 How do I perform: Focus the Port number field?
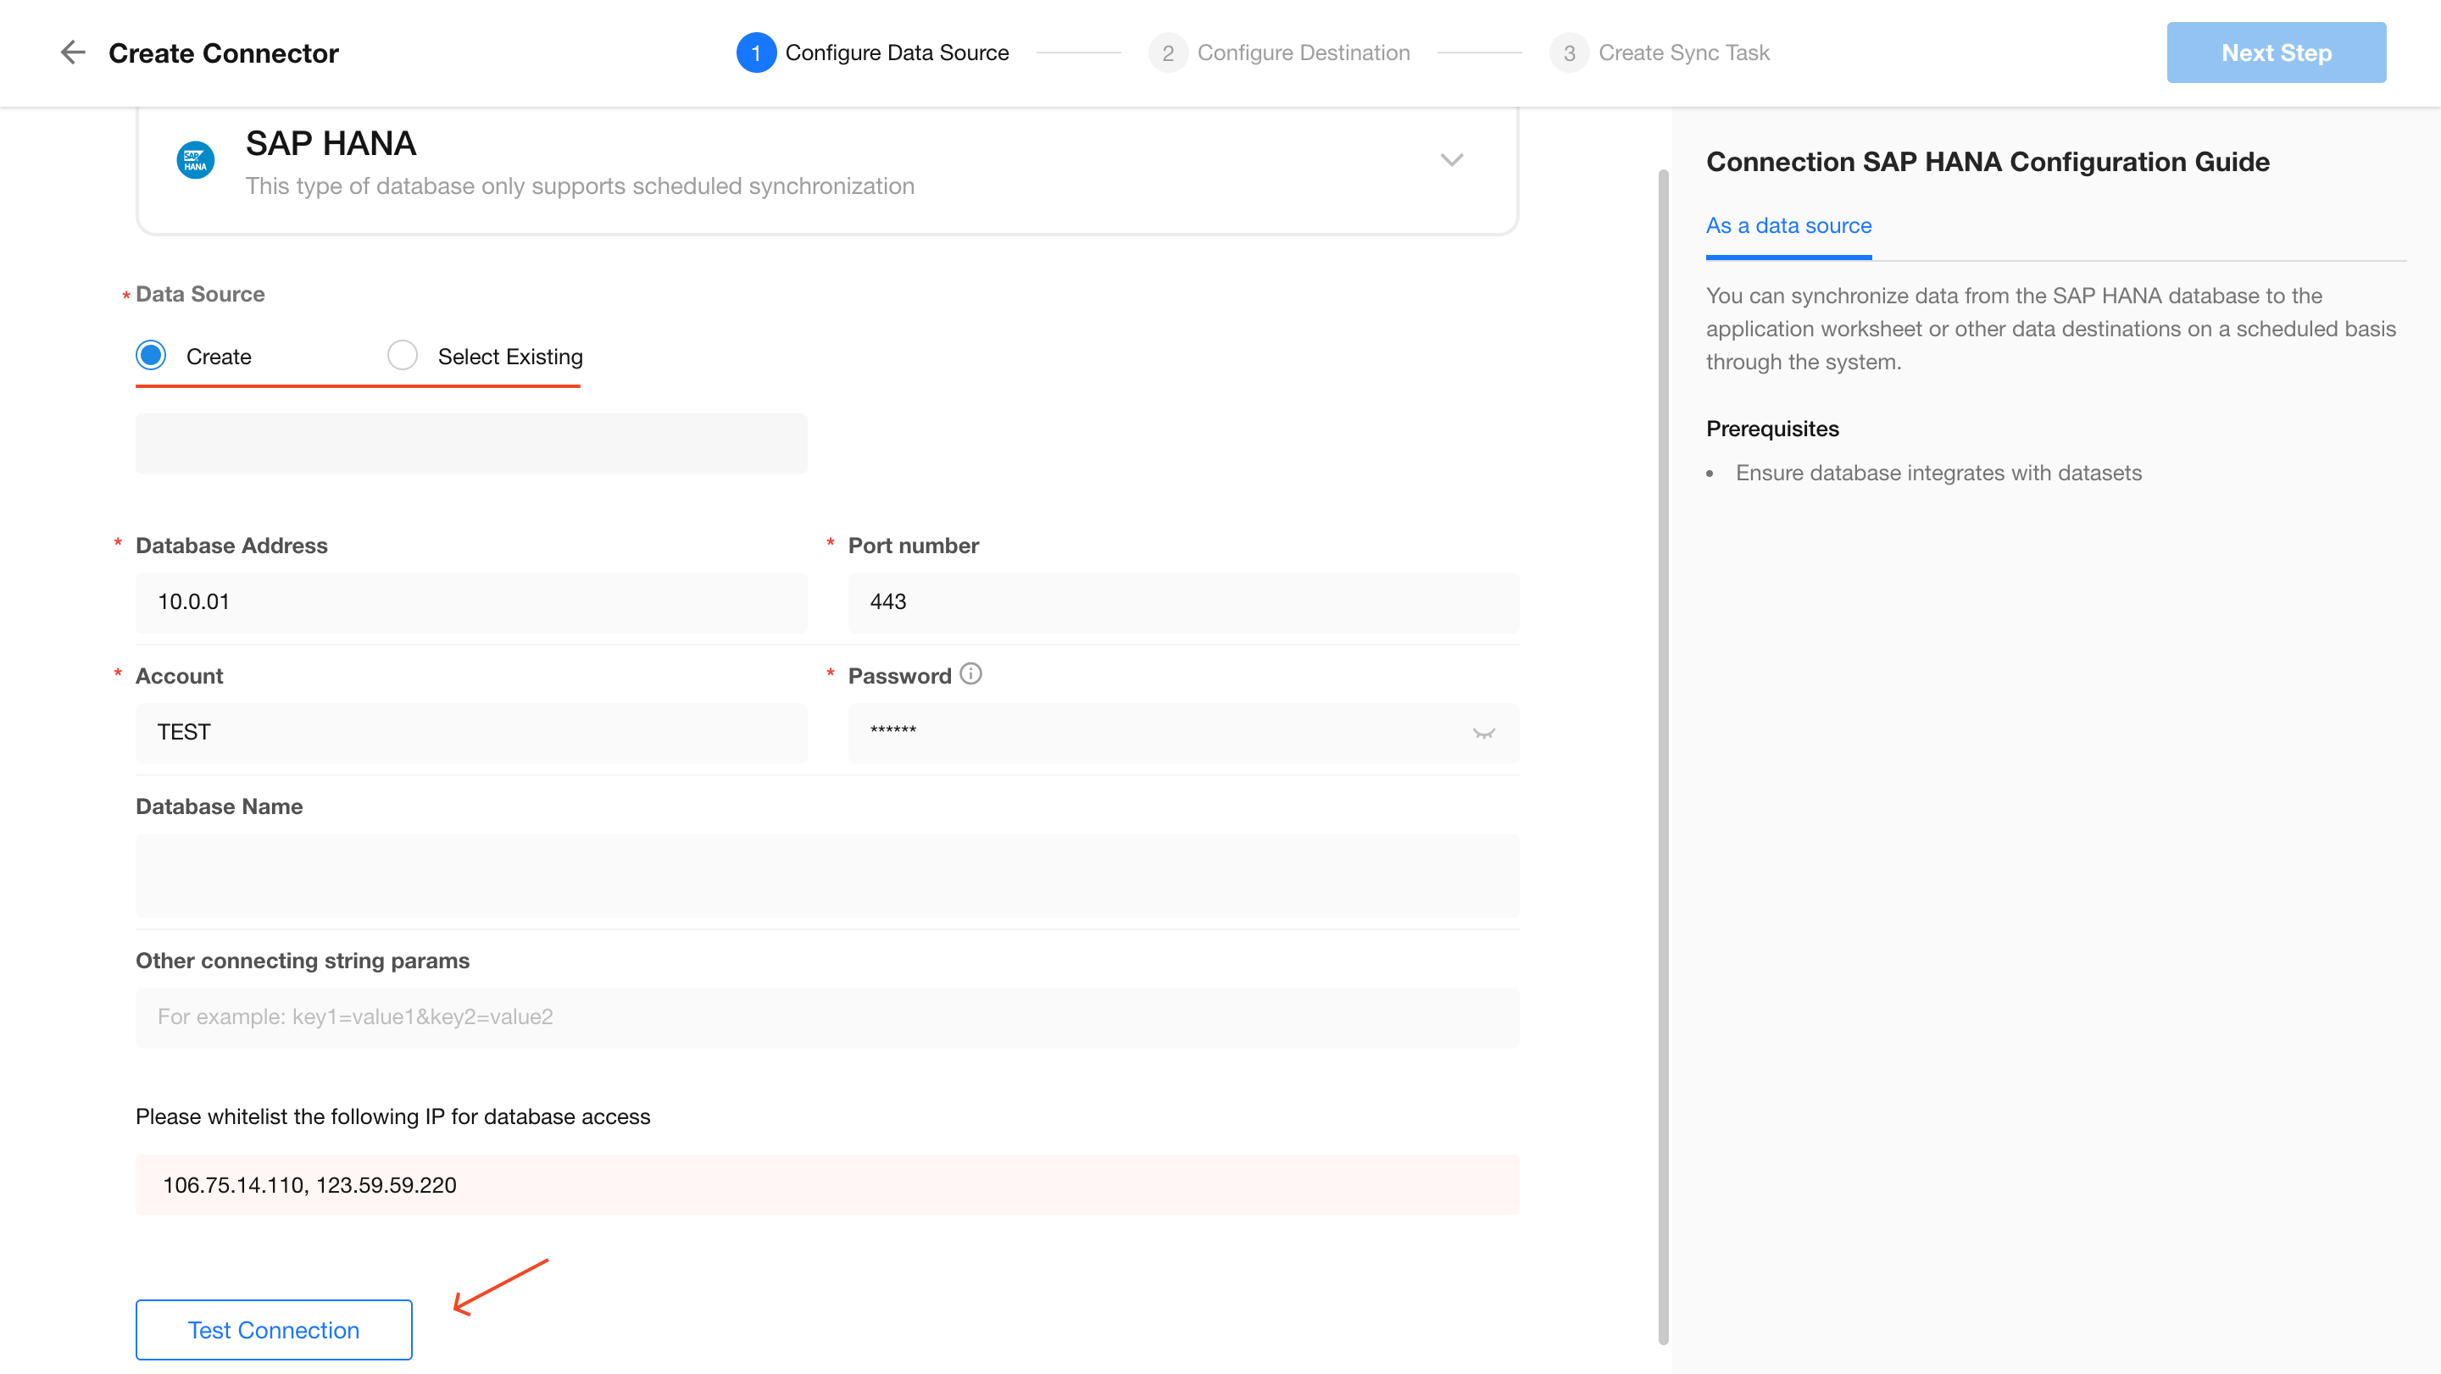pyautogui.click(x=1182, y=602)
